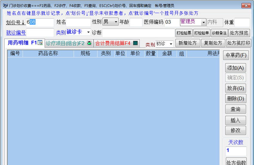
Task: Switch to 用药明细 F1 tab
Action: coord(25,43)
